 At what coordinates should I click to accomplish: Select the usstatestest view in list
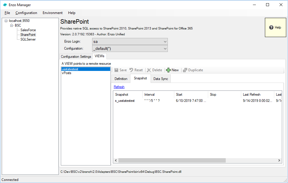point(86,69)
